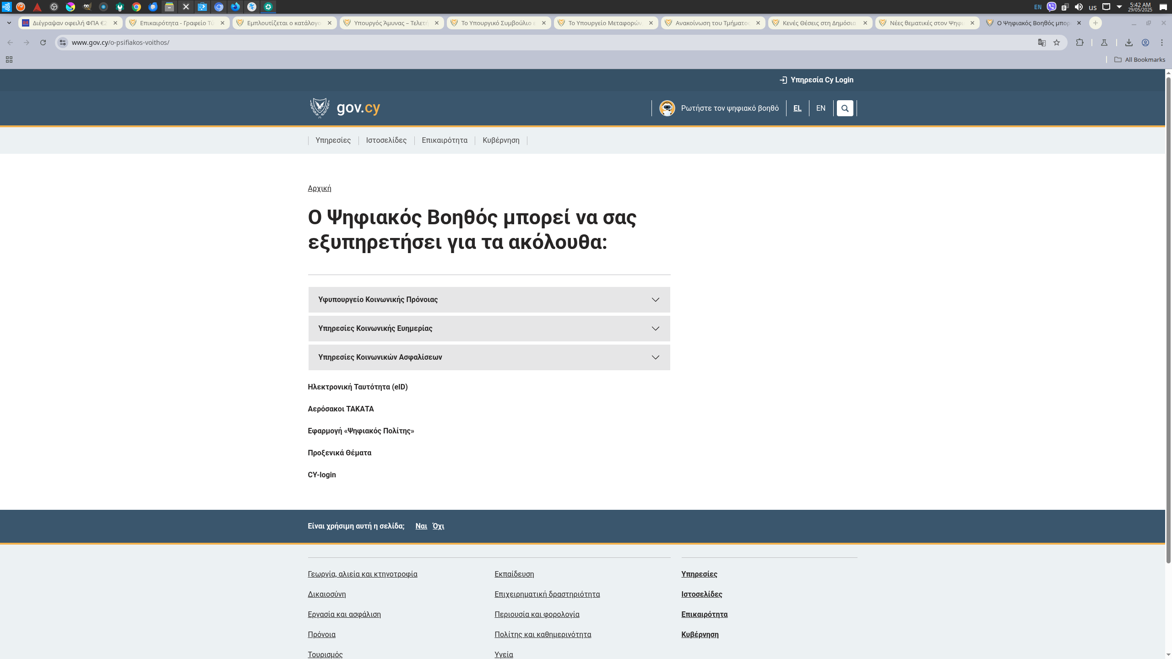Screen dimensions: 1172x659
Task: Expand Υφυπουργείο Κοινωνικής Πρόνοιας accordion
Action: coord(489,300)
